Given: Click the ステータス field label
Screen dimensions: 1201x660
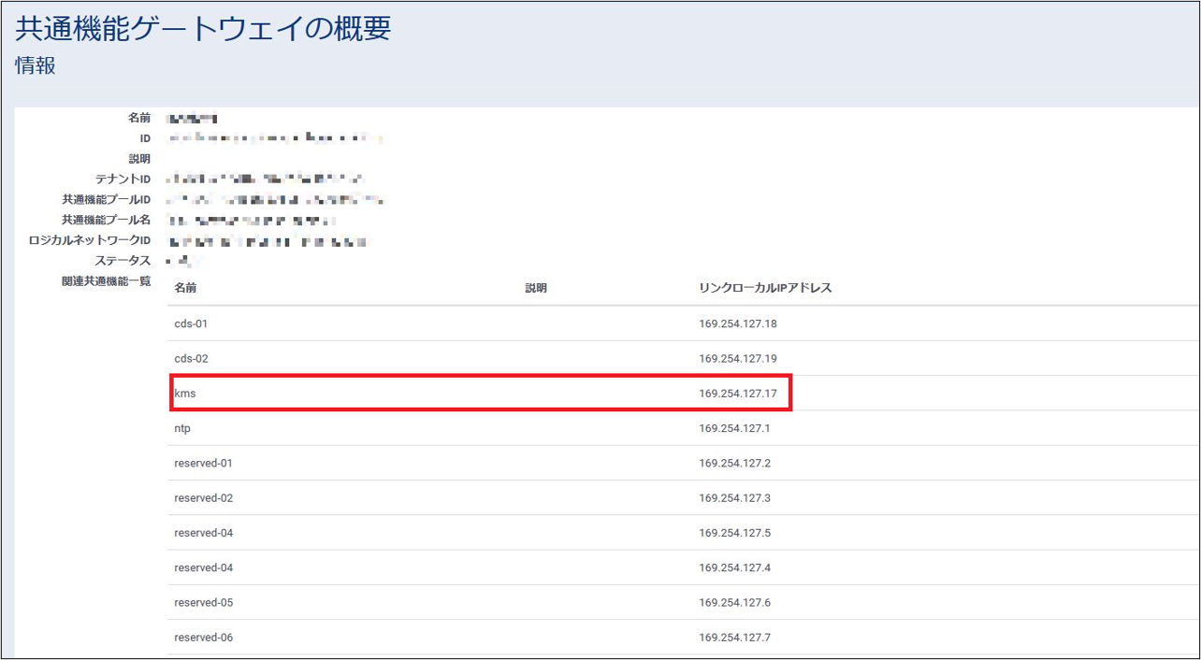Looking at the screenshot, I should (123, 261).
